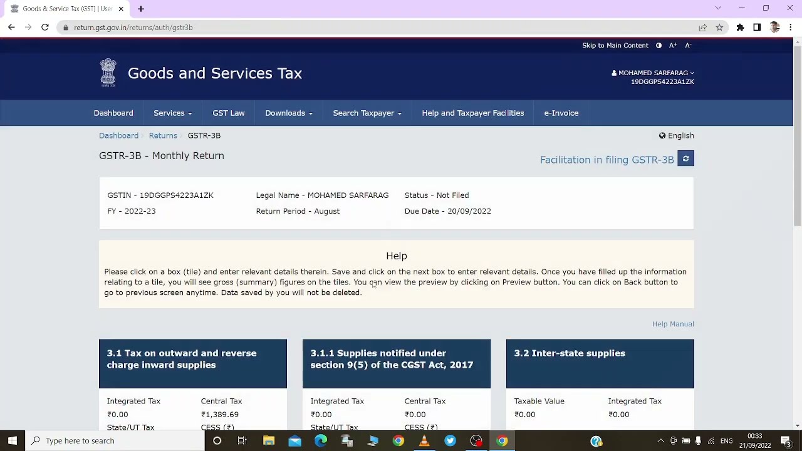Open VLC media player from taskbar
Image resolution: width=802 pixels, height=451 pixels.
424,440
